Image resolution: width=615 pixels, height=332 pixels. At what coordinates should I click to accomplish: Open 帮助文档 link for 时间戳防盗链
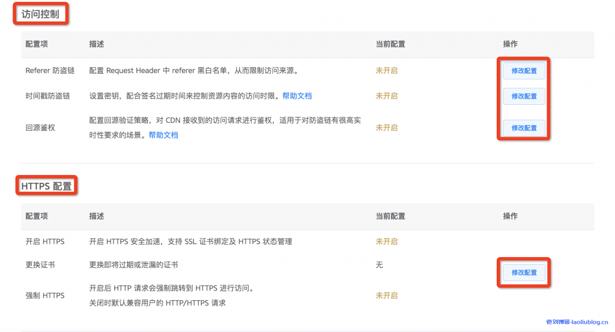tap(297, 96)
